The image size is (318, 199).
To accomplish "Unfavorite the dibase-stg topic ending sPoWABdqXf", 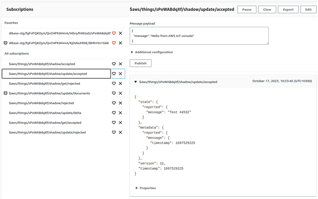I will pos(114,33).
